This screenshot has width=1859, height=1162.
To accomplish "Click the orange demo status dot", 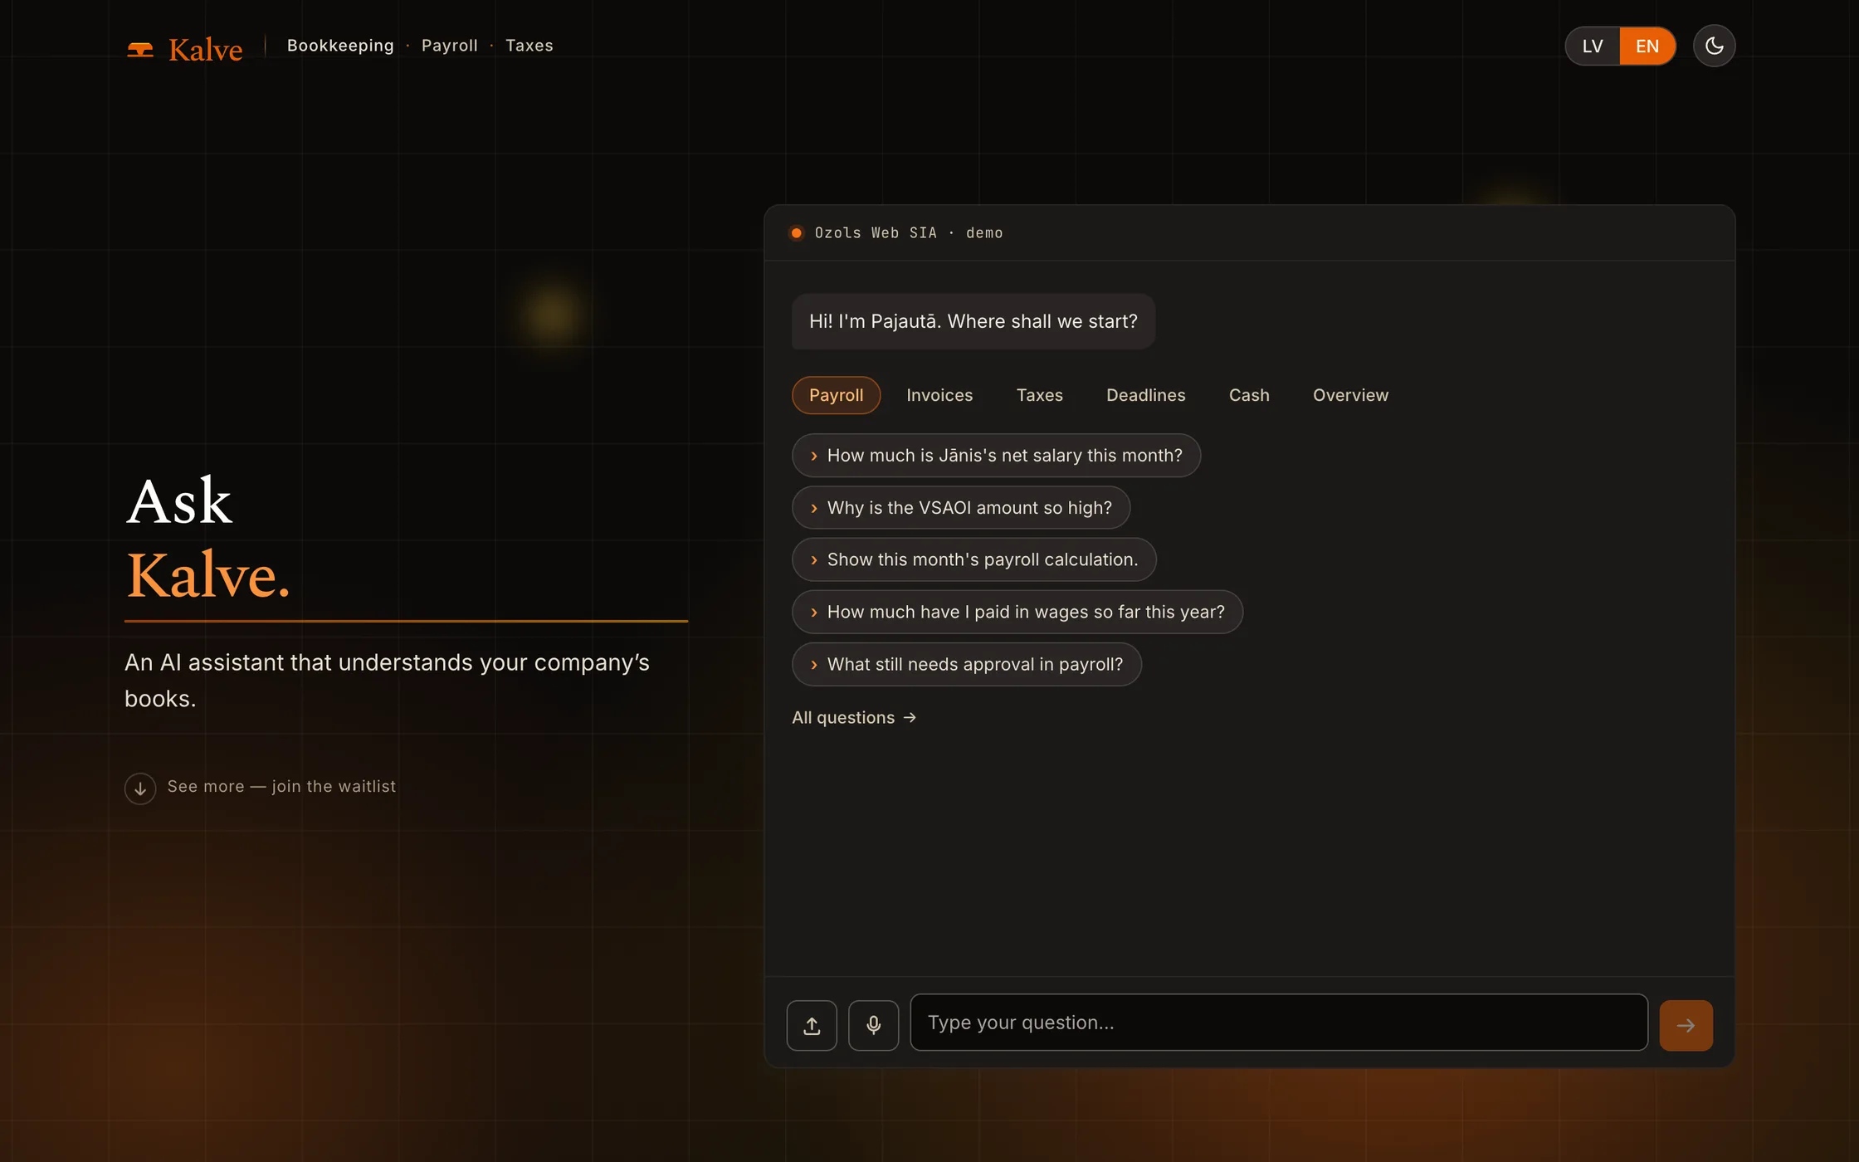I will (x=796, y=233).
